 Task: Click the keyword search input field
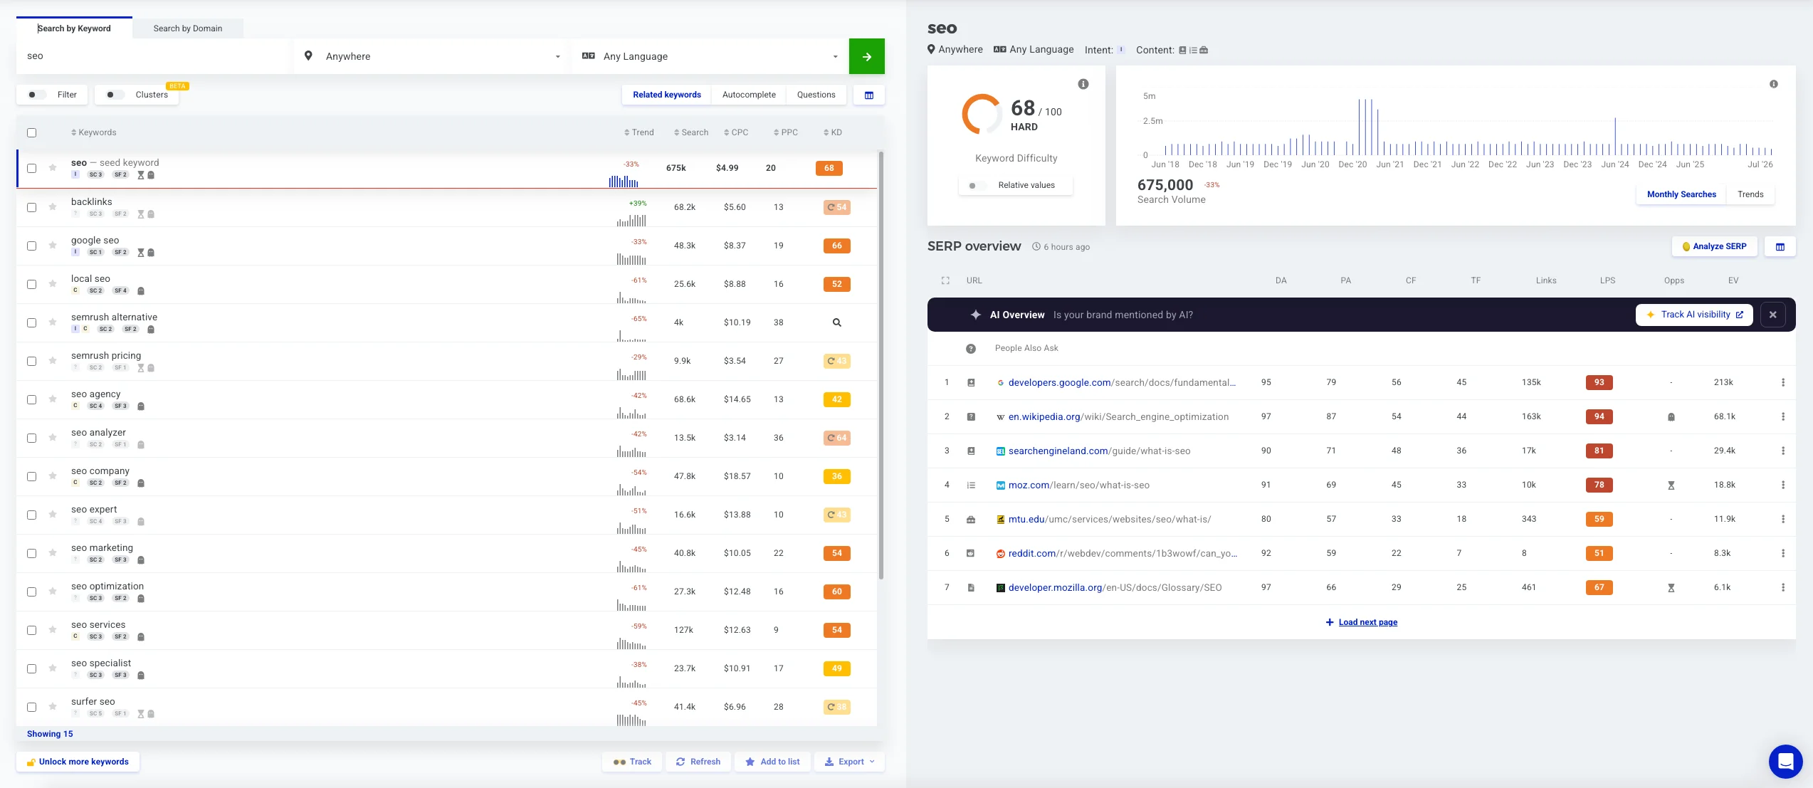154,56
